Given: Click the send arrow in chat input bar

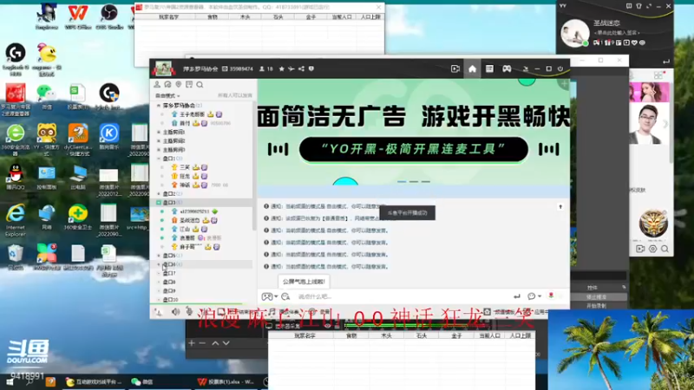Looking at the screenshot, I should coord(516,296).
